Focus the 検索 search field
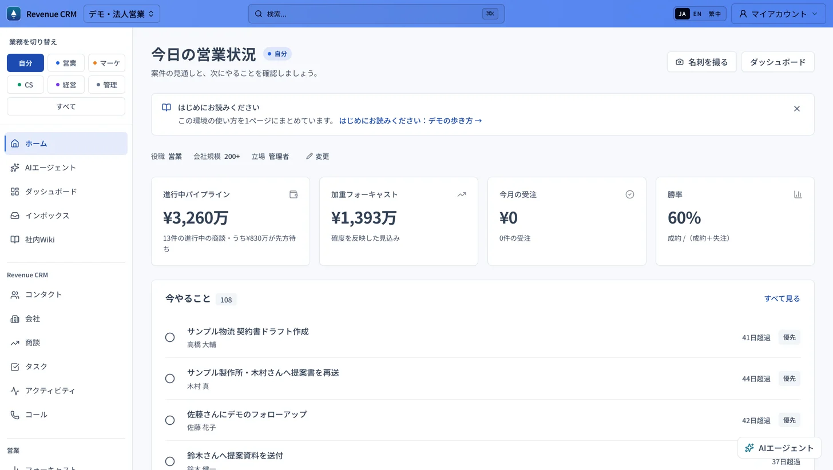The width and height of the screenshot is (833, 470). click(376, 14)
